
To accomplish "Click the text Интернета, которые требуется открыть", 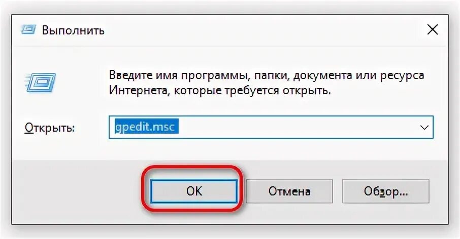I will pos(220,91).
